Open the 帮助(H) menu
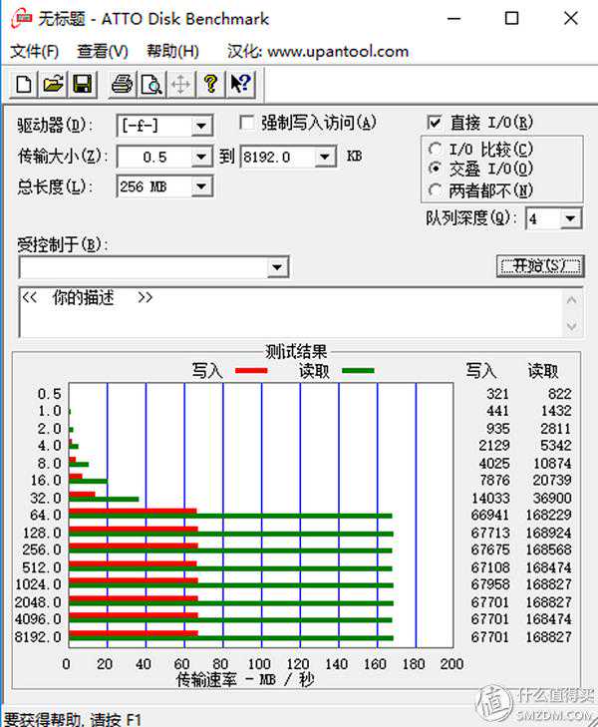 [172, 51]
